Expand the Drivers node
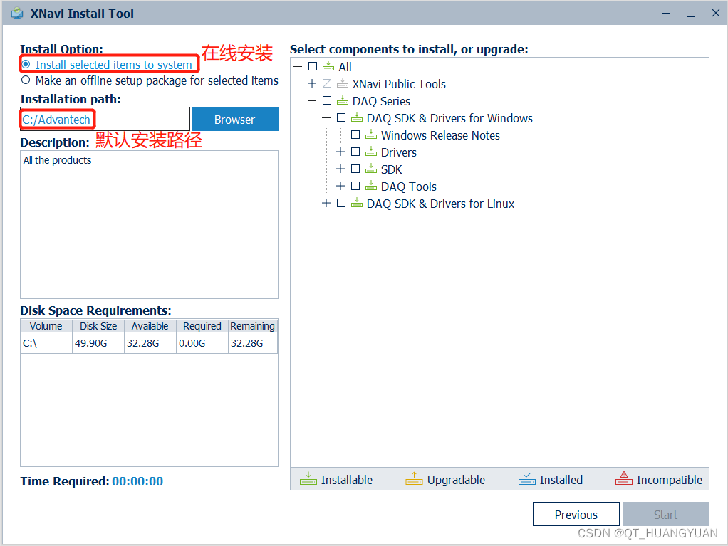728x546 pixels. [340, 152]
